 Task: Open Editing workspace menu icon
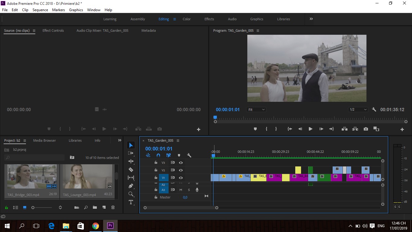174,19
